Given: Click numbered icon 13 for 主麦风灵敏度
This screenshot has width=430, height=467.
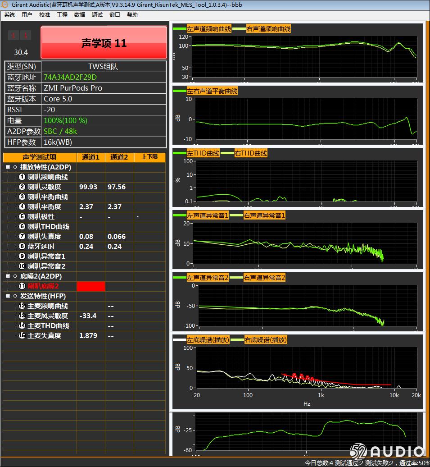Looking at the screenshot, I should point(22,316).
